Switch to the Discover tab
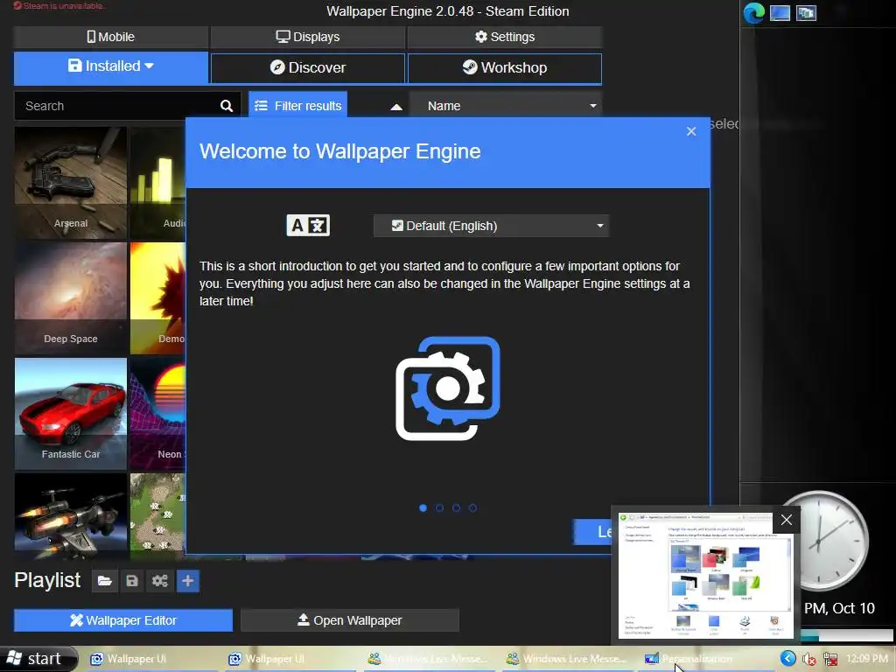The height and width of the screenshot is (672, 896). tap(308, 68)
